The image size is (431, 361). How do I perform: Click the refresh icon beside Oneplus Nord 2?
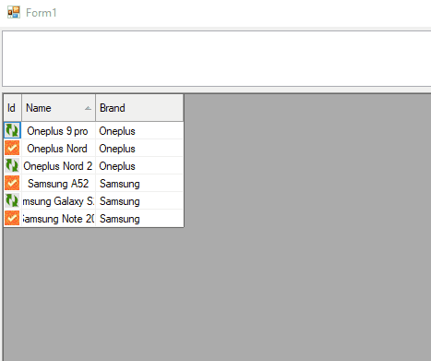12,165
